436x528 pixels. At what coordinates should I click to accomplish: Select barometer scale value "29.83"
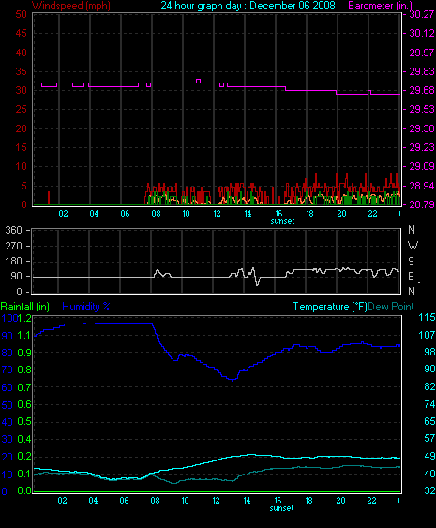pyautogui.click(x=422, y=71)
